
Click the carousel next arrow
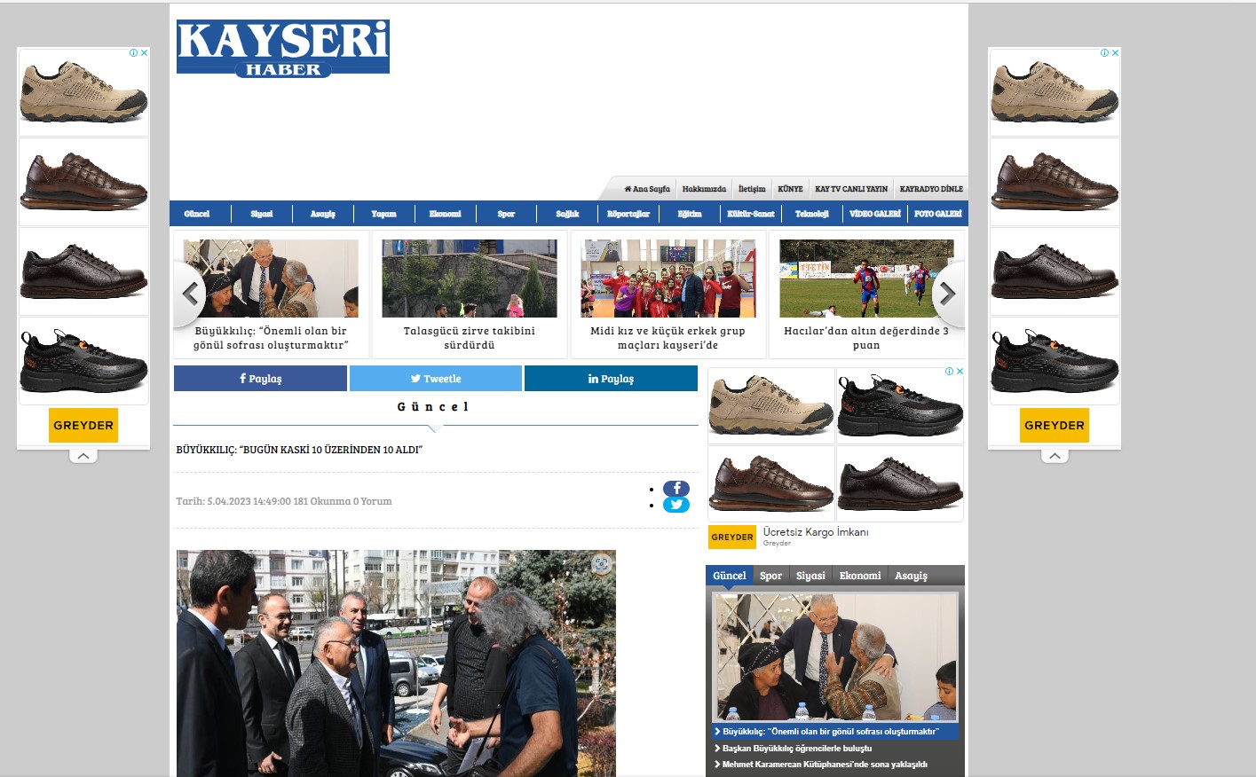pyautogui.click(x=947, y=294)
